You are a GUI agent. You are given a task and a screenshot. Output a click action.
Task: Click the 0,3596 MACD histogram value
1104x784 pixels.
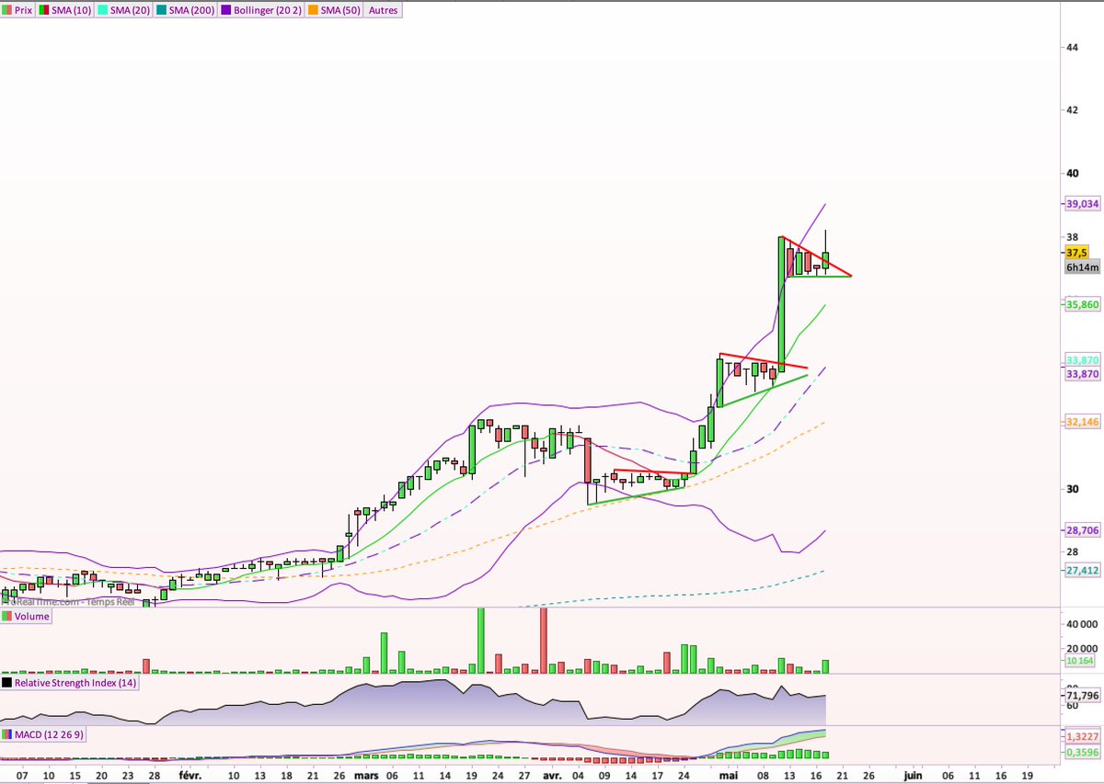click(x=1083, y=752)
